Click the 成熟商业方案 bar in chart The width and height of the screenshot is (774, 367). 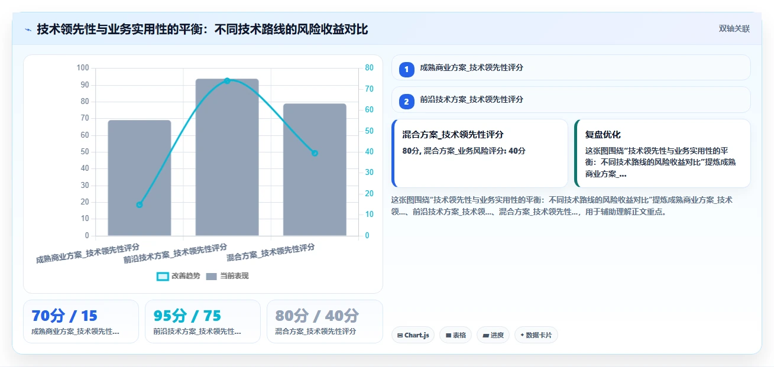click(140, 178)
